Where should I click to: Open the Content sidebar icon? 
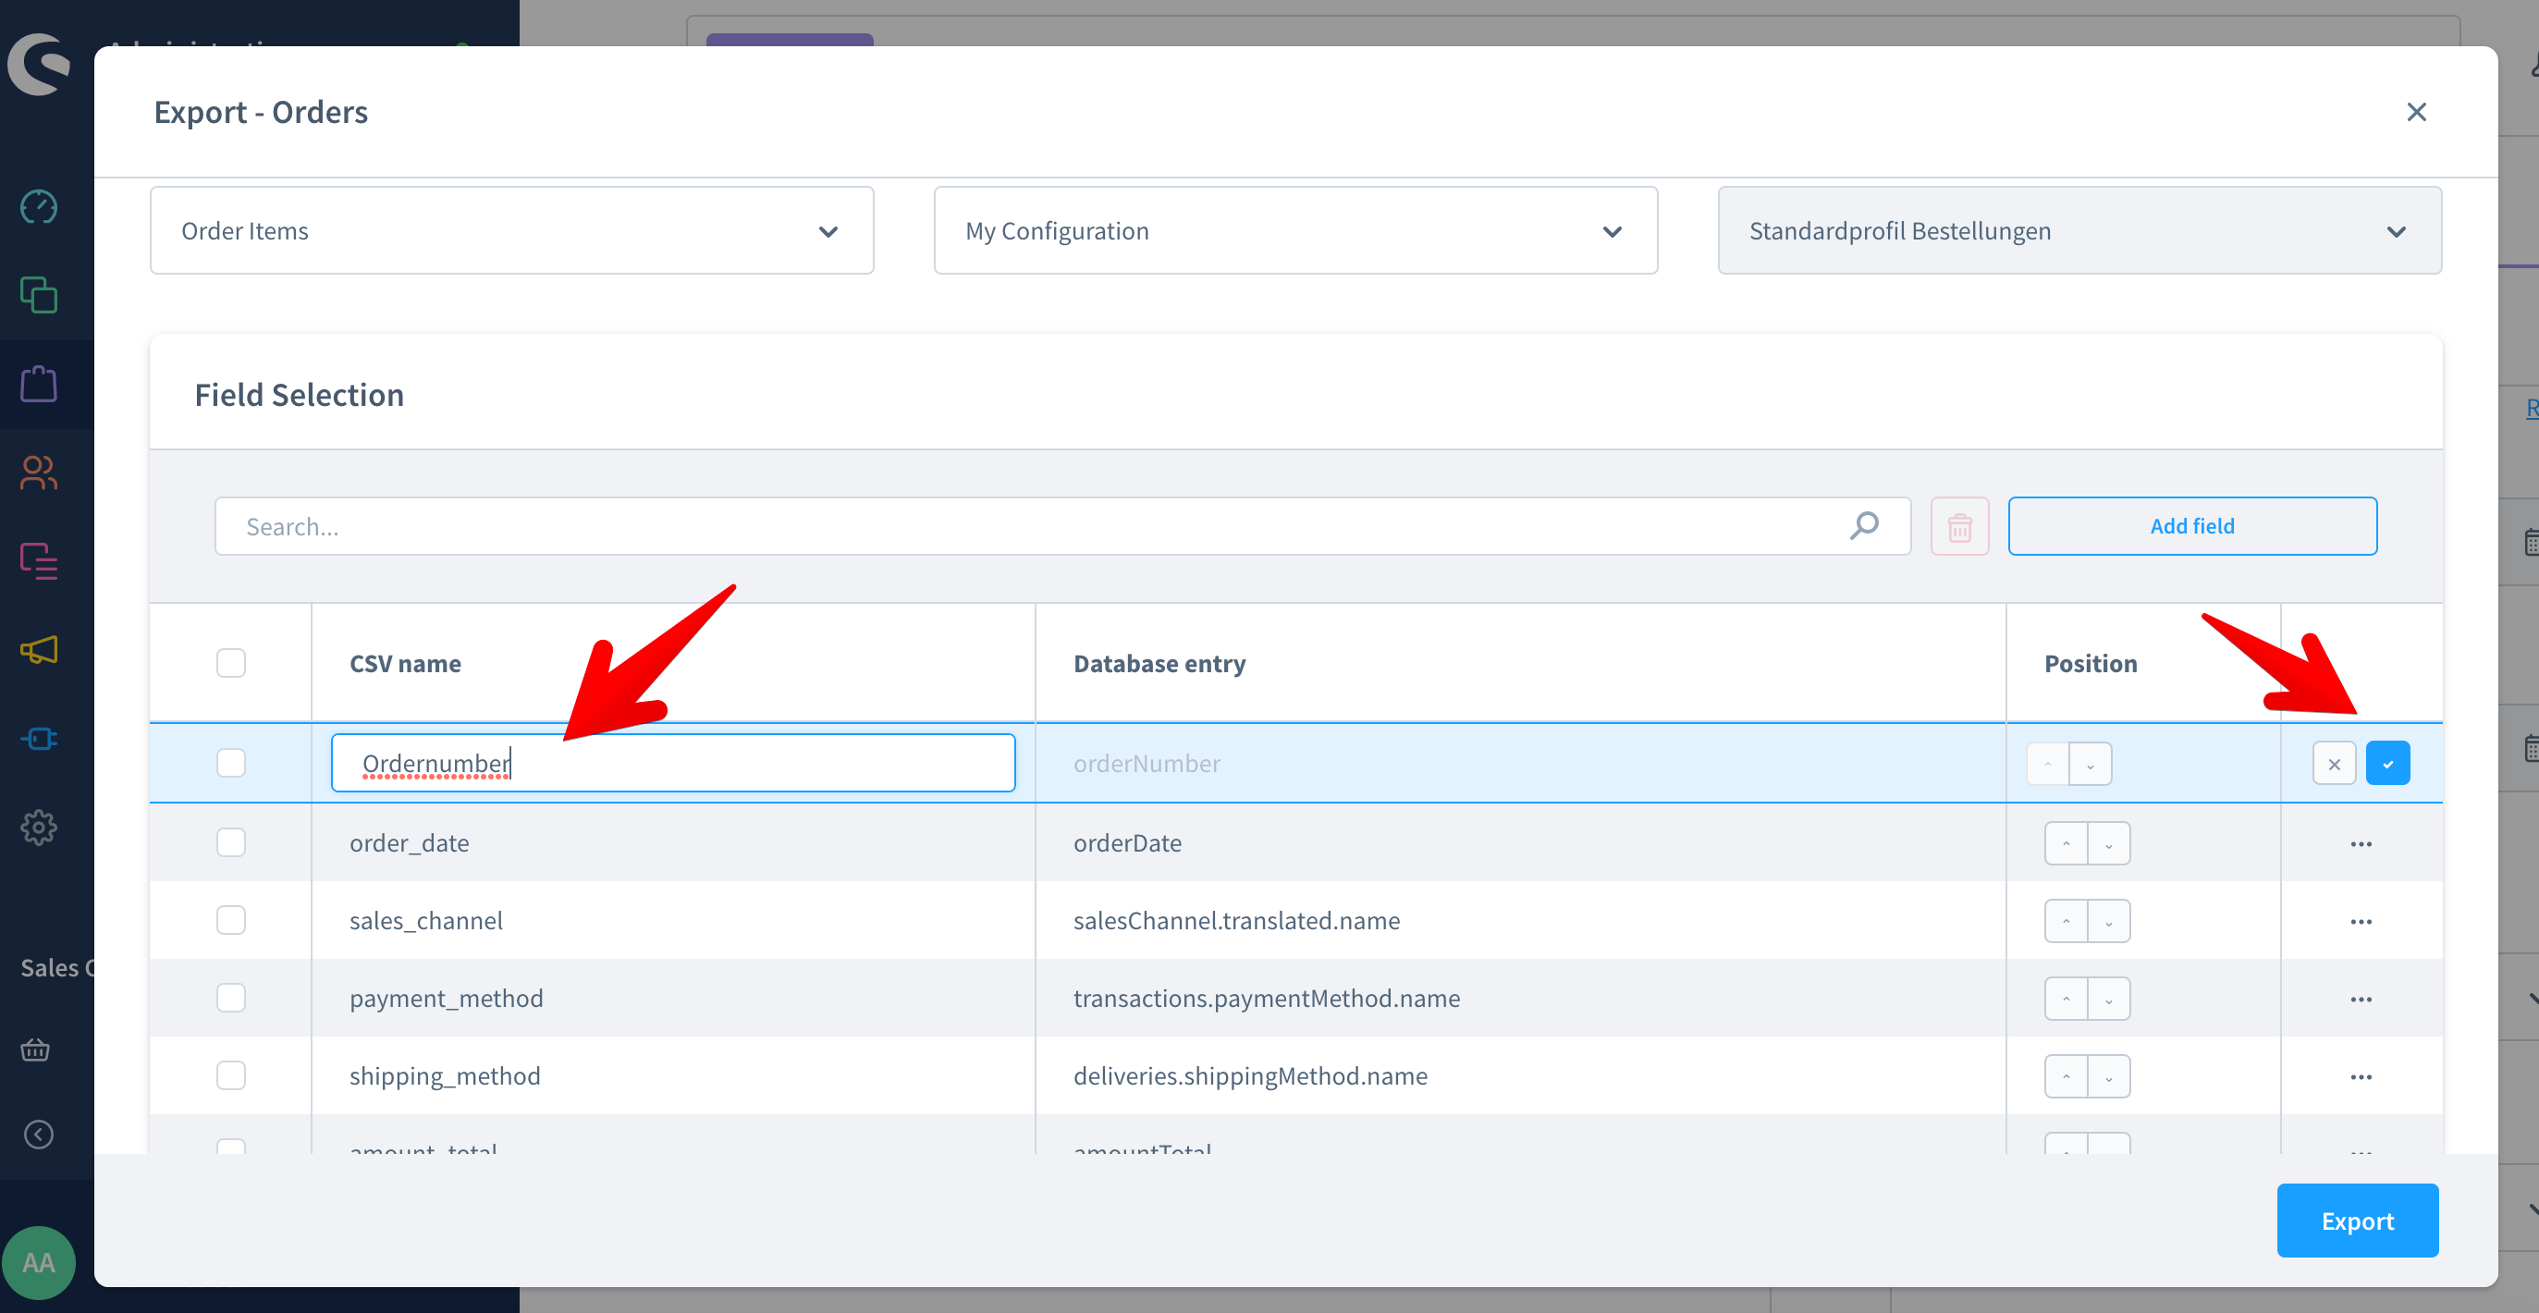39,562
